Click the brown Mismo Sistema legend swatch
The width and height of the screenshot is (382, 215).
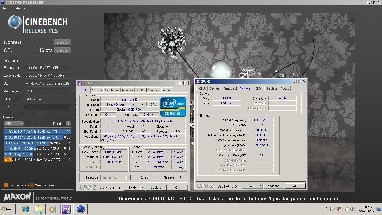(32, 185)
